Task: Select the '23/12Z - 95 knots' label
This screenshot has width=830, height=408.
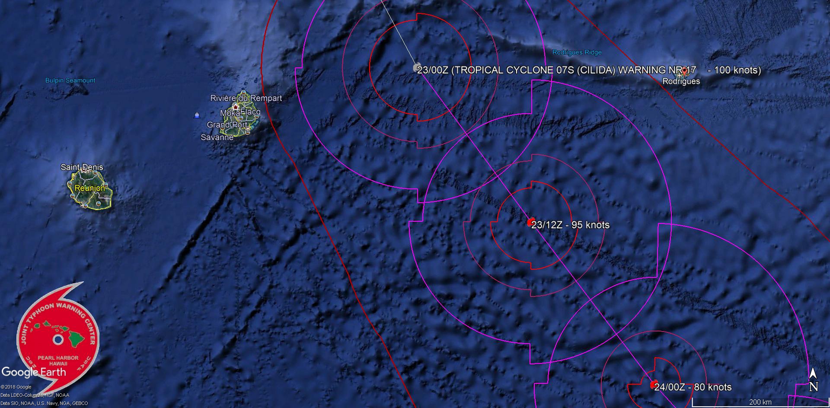Action: [570, 225]
